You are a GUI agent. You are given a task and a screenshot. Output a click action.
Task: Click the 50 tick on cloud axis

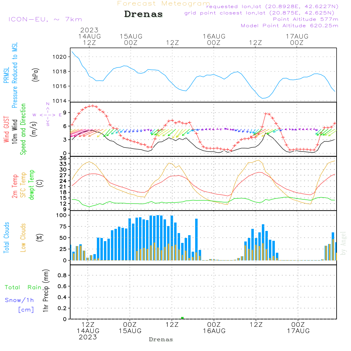tap(63, 238)
